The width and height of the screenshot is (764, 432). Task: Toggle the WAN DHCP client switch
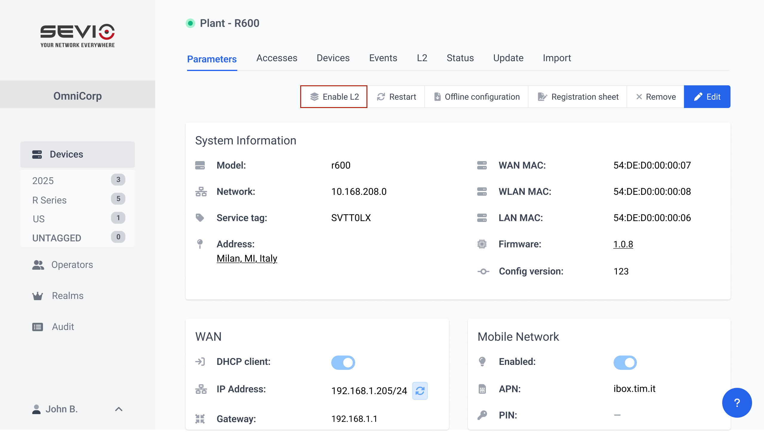(x=343, y=362)
